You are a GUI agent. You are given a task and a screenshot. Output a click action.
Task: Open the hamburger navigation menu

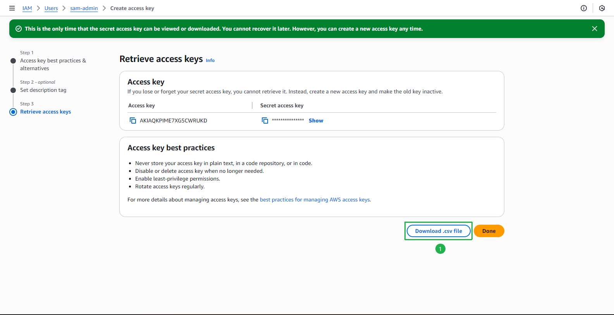point(12,8)
